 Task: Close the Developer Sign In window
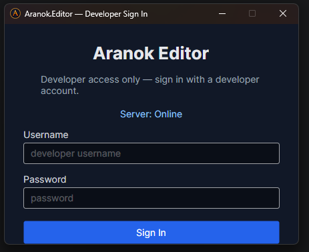(x=283, y=13)
